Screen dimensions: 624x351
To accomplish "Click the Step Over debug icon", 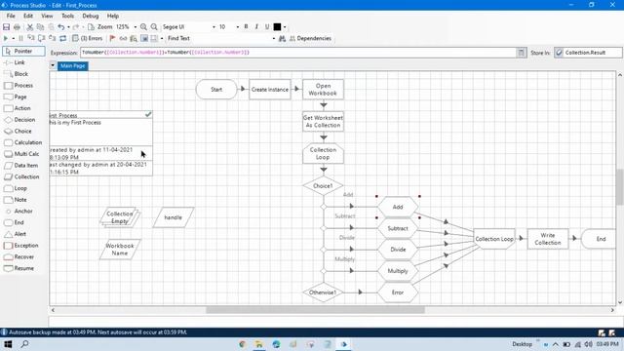I will (x=41, y=39).
